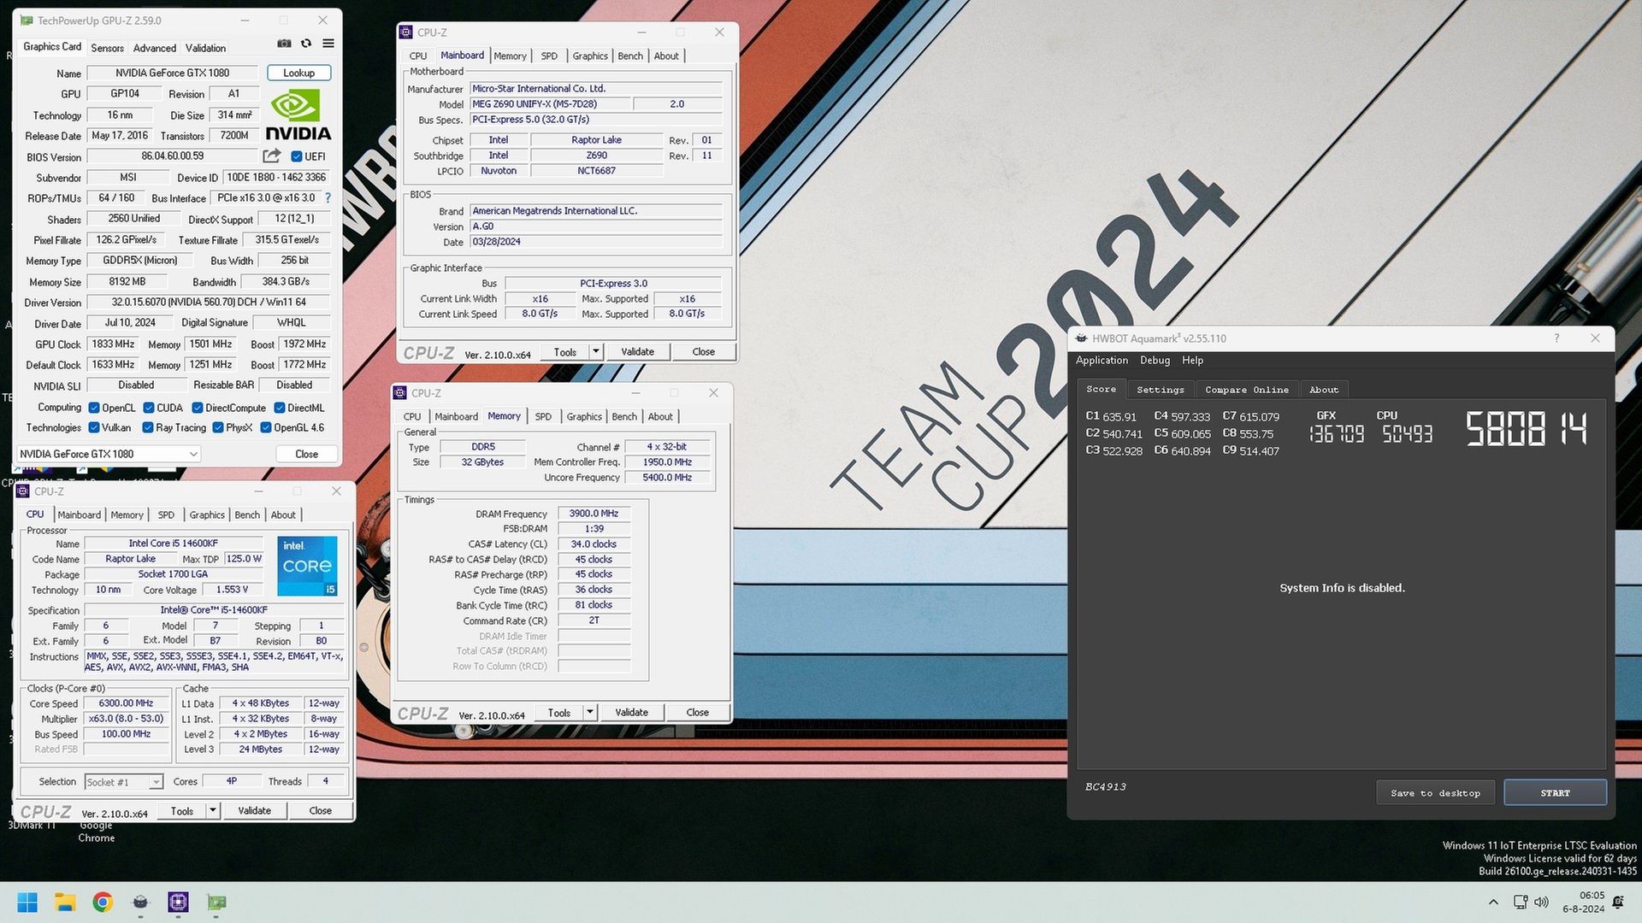
Task: Toggle the Vulkan checkbox
Action: pyautogui.click(x=94, y=427)
